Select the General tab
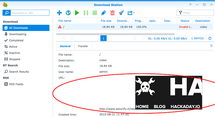This screenshot has height=117, width=215. (x=65, y=46)
